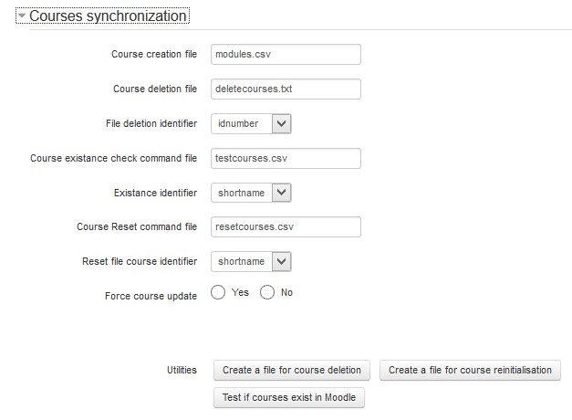Focus the Course Reset command file input

tap(286, 226)
